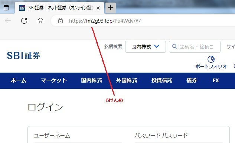
Task: Click the FX navigation item
Action: click(x=216, y=80)
